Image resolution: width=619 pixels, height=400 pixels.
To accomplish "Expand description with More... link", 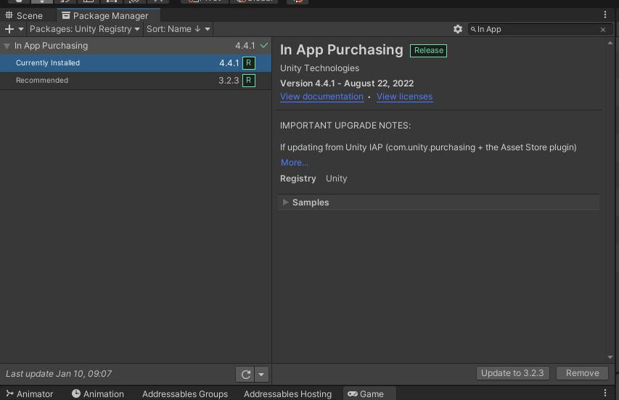I will pyautogui.click(x=295, y=163).
